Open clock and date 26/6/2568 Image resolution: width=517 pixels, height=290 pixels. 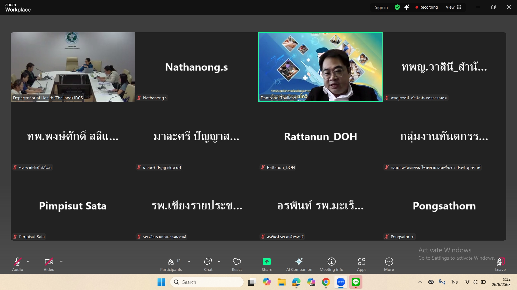(x=501, y=282)
